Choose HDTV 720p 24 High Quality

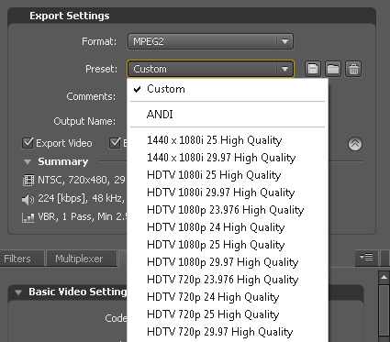(x=228, y=297)
